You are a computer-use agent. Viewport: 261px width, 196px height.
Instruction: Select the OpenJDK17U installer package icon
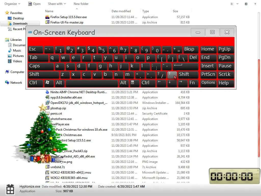[x=47, y=103]
